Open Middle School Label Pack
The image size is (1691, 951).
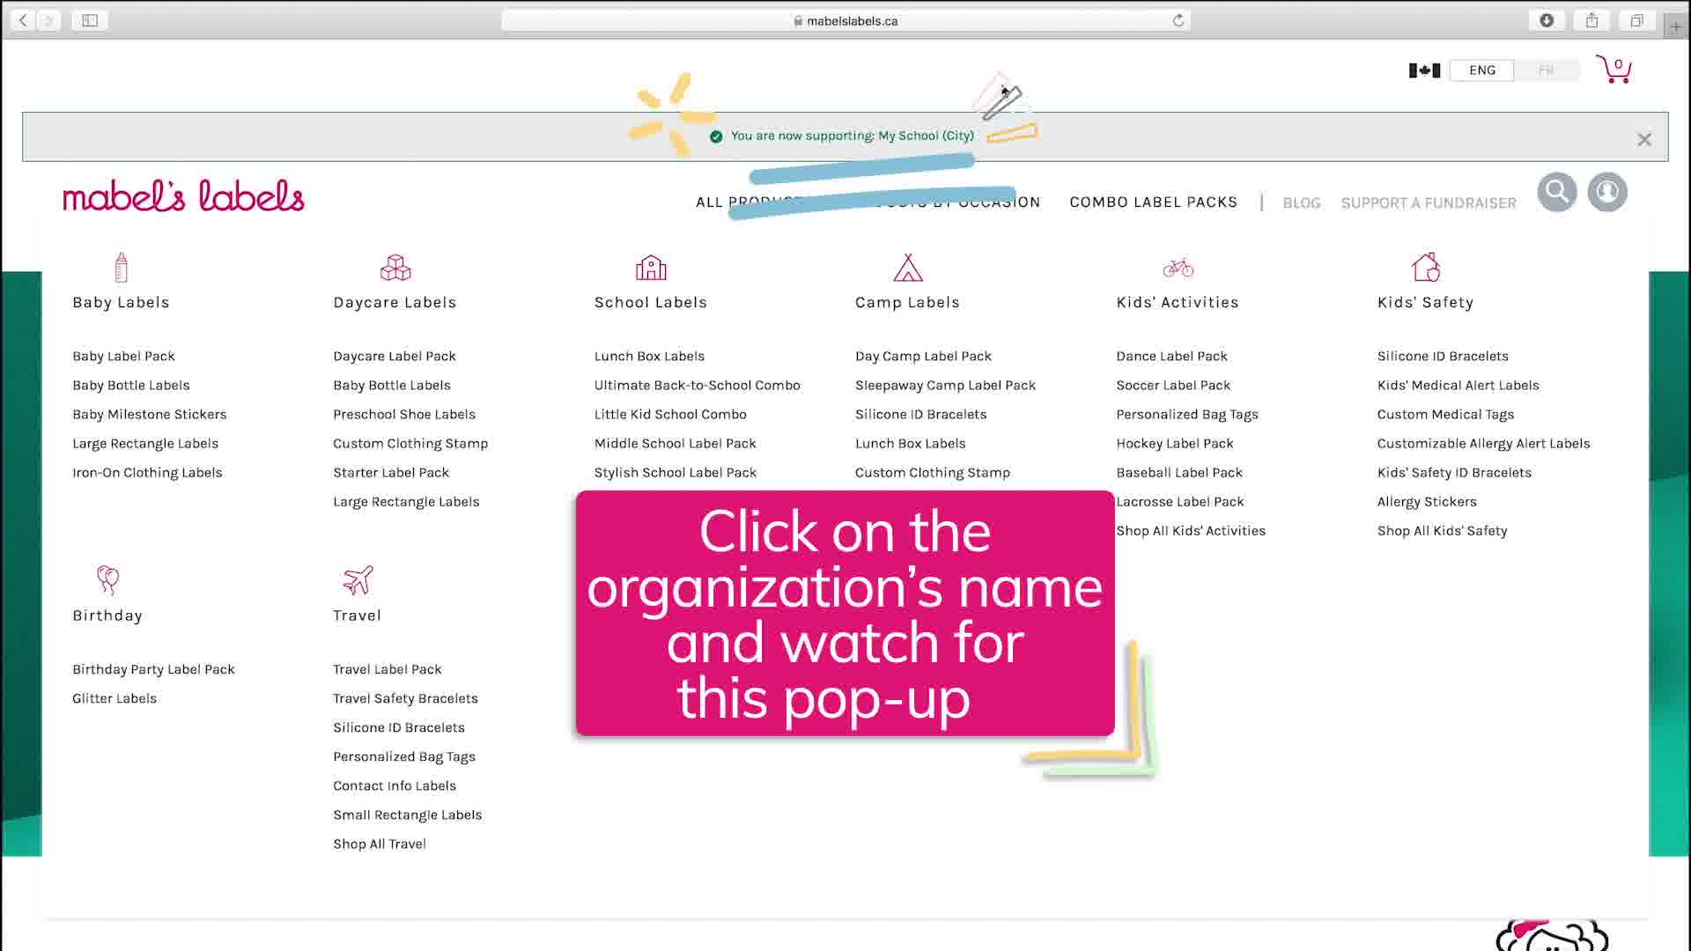(676, 444)
